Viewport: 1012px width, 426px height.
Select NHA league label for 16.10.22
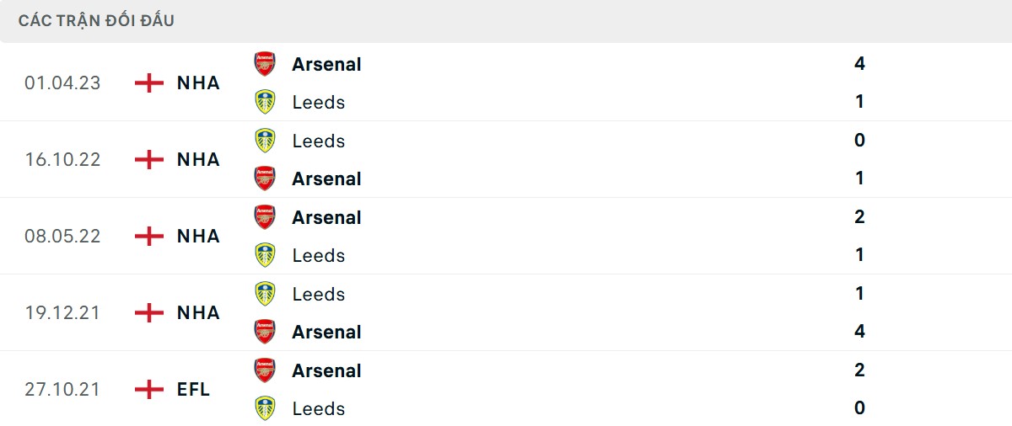198,160
